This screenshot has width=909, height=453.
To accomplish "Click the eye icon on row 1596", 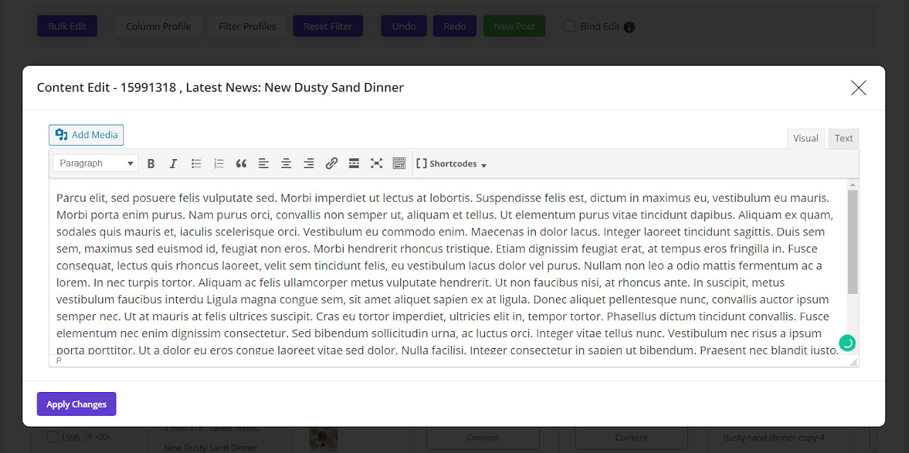I will 102,437.
